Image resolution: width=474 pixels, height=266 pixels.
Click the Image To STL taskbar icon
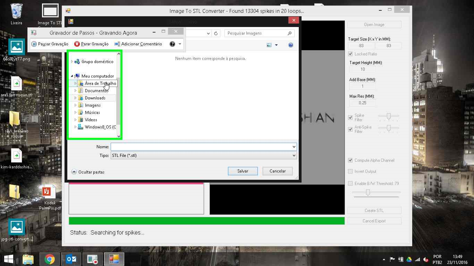click(x=114, y=259)
